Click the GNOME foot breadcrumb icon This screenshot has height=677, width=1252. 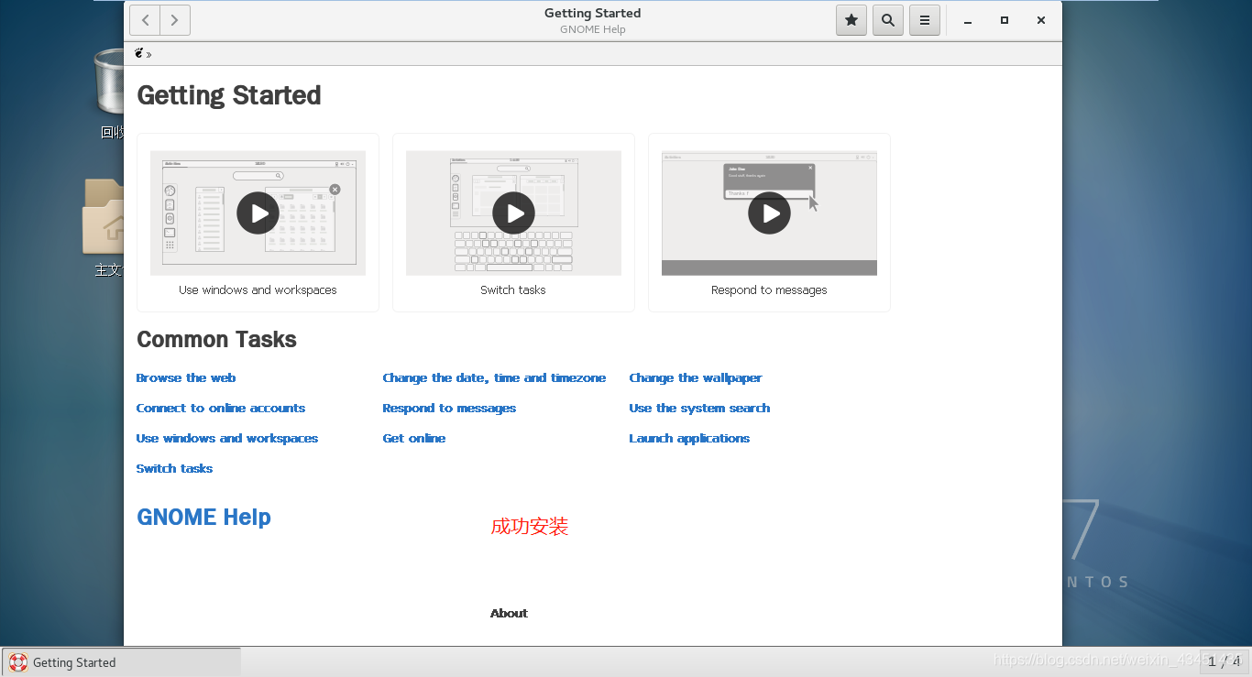[139, 53]
